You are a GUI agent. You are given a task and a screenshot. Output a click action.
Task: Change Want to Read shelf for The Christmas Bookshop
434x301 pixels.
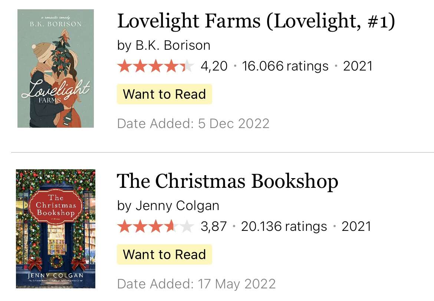coord(164,255)
